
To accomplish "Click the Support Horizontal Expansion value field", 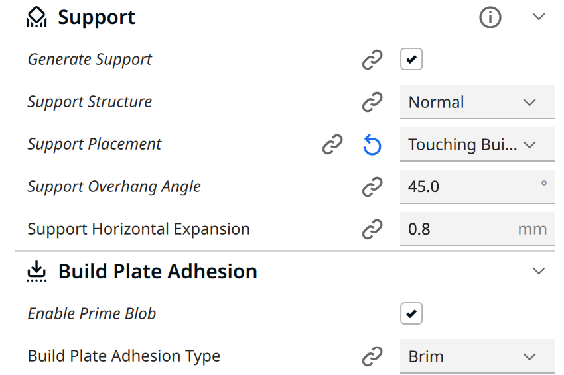I will pos(458,230).
